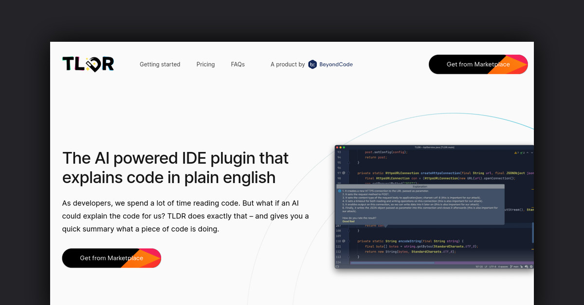
Task: Click the BeyondCode hexagon logo icon
Action: click(x=312, y=64)
